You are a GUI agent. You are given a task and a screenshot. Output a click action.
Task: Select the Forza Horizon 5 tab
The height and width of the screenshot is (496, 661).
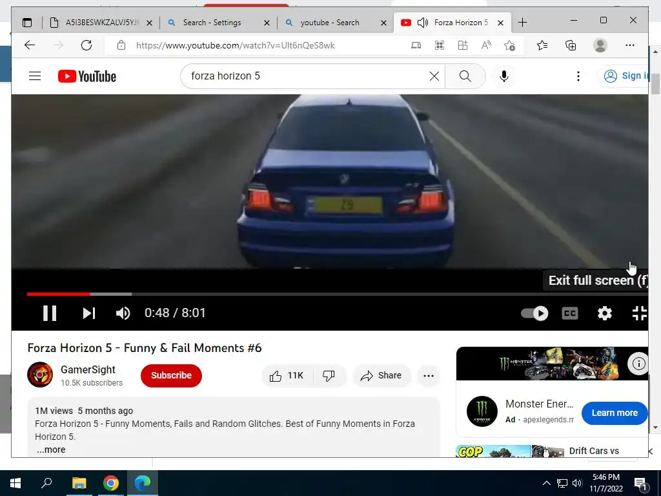click(461, 23)
